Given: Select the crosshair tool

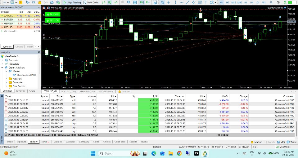Looking at the screenshot, I should tap(169, 2).
